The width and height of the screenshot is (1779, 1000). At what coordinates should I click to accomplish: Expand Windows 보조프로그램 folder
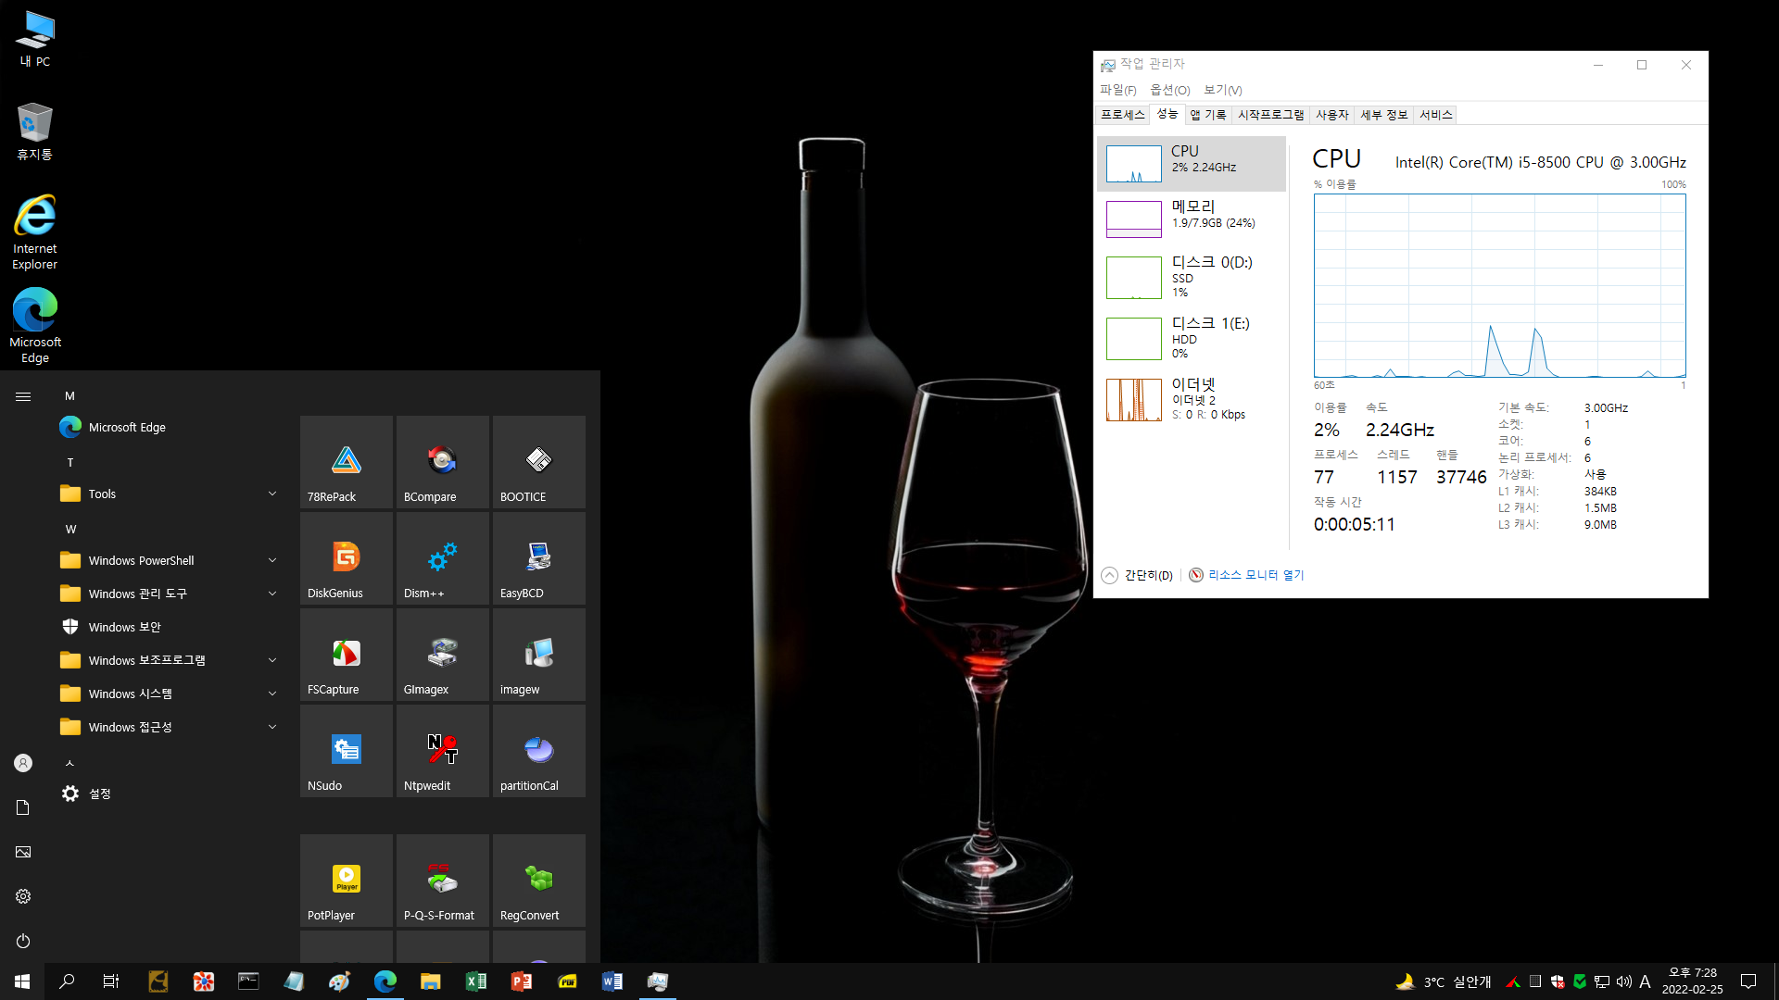(172, 660)
